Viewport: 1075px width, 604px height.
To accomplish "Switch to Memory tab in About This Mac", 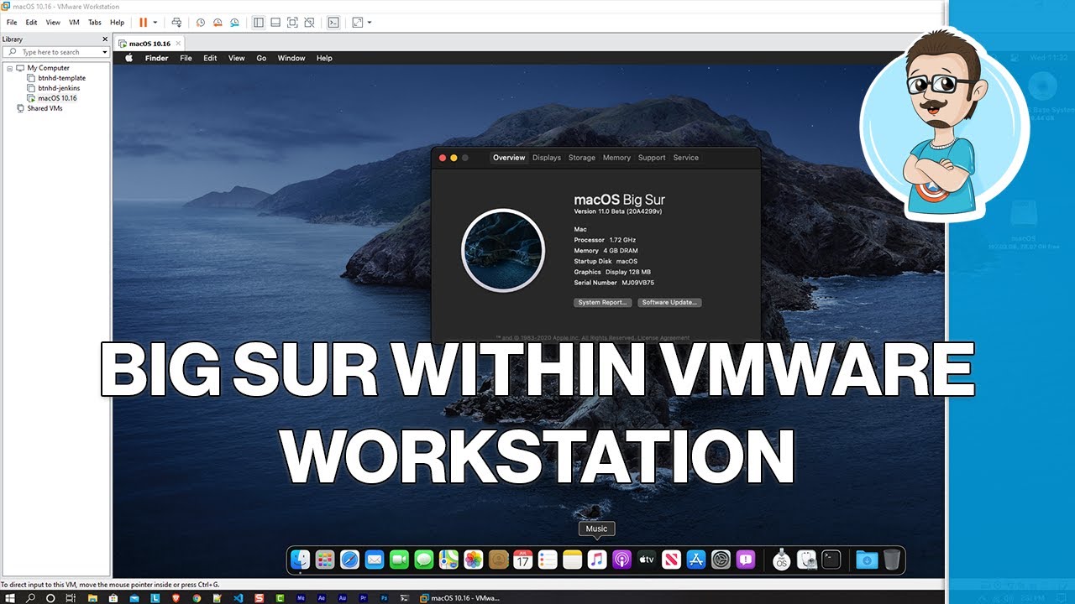I will click(616, 158).
